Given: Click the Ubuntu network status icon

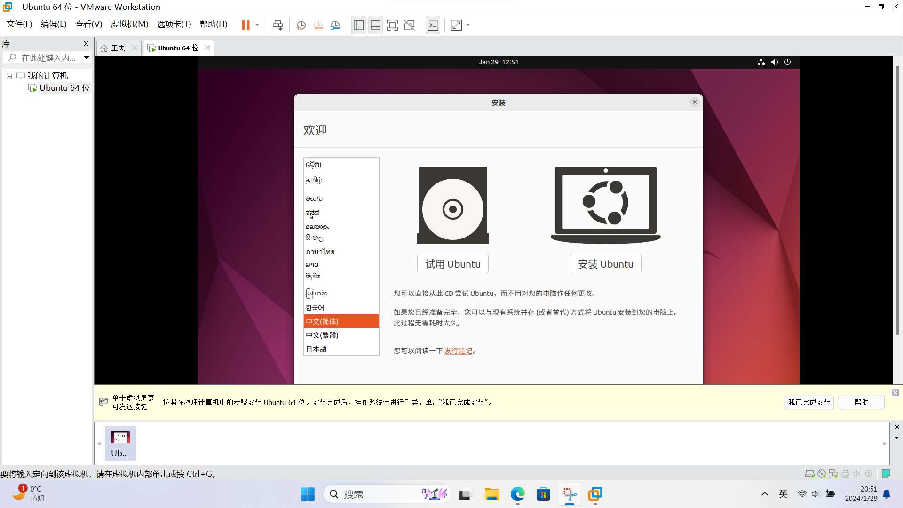Looking at the screenshot, I should (x=761, y=62).
